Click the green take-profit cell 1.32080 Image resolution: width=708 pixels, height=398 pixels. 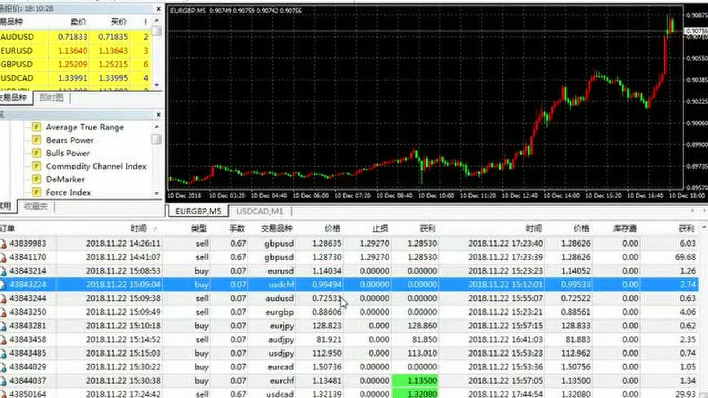(x=415, y=394)
